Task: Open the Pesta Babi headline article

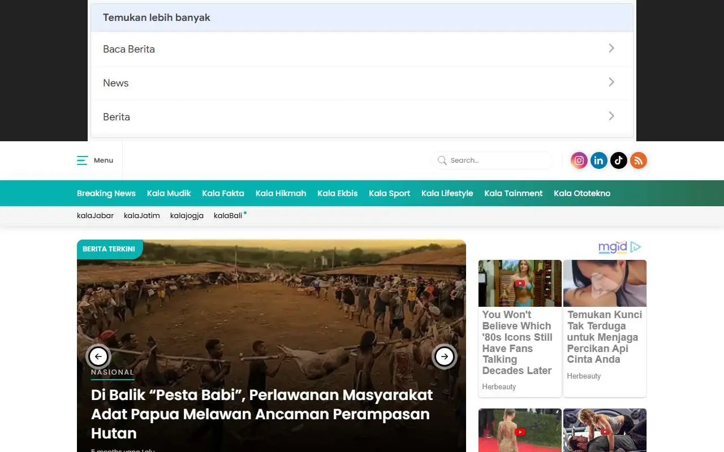Action: 262,414
